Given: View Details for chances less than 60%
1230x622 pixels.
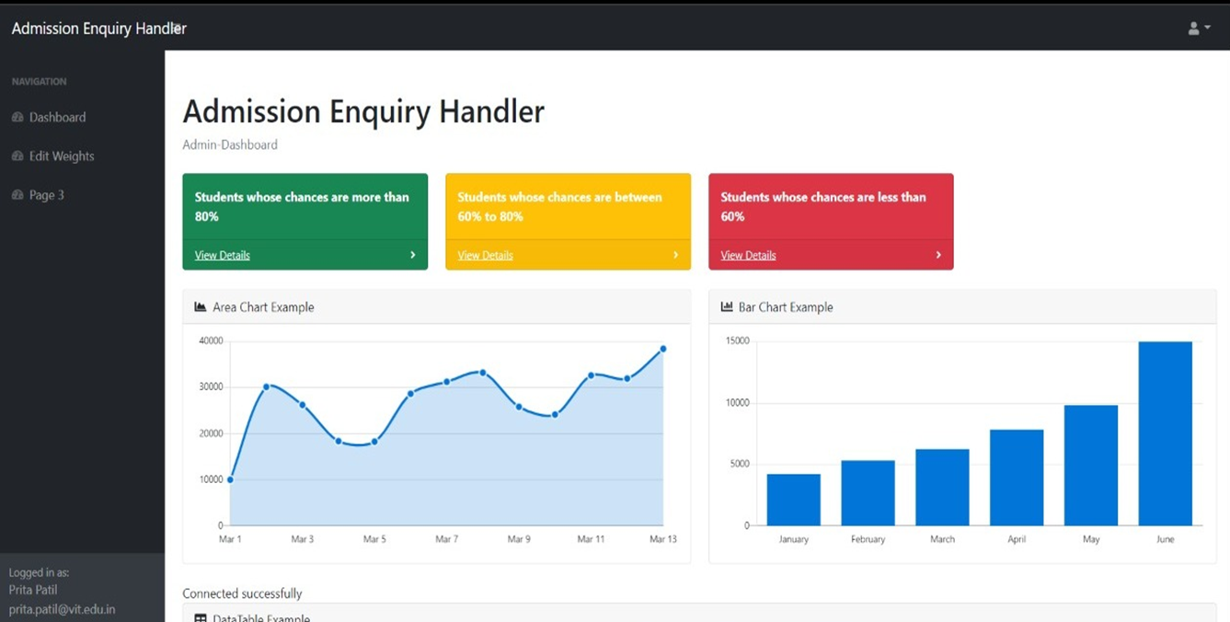Looking at the screenshot, I should (748, 256).
